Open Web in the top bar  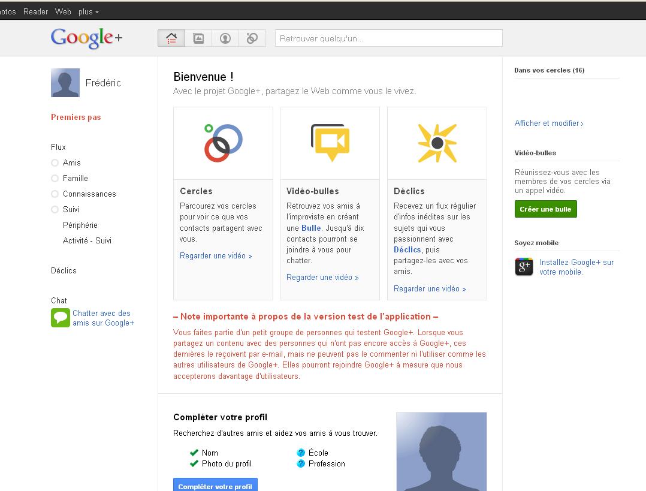click(63, 12)
